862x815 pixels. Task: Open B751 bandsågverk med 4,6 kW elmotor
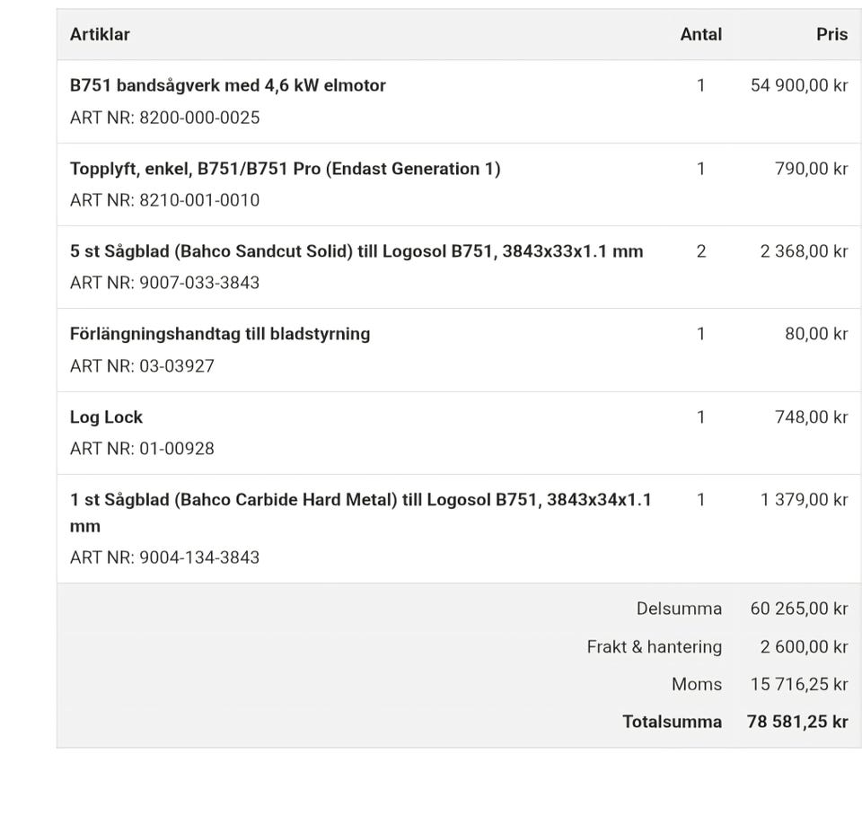tap(227, 85)
